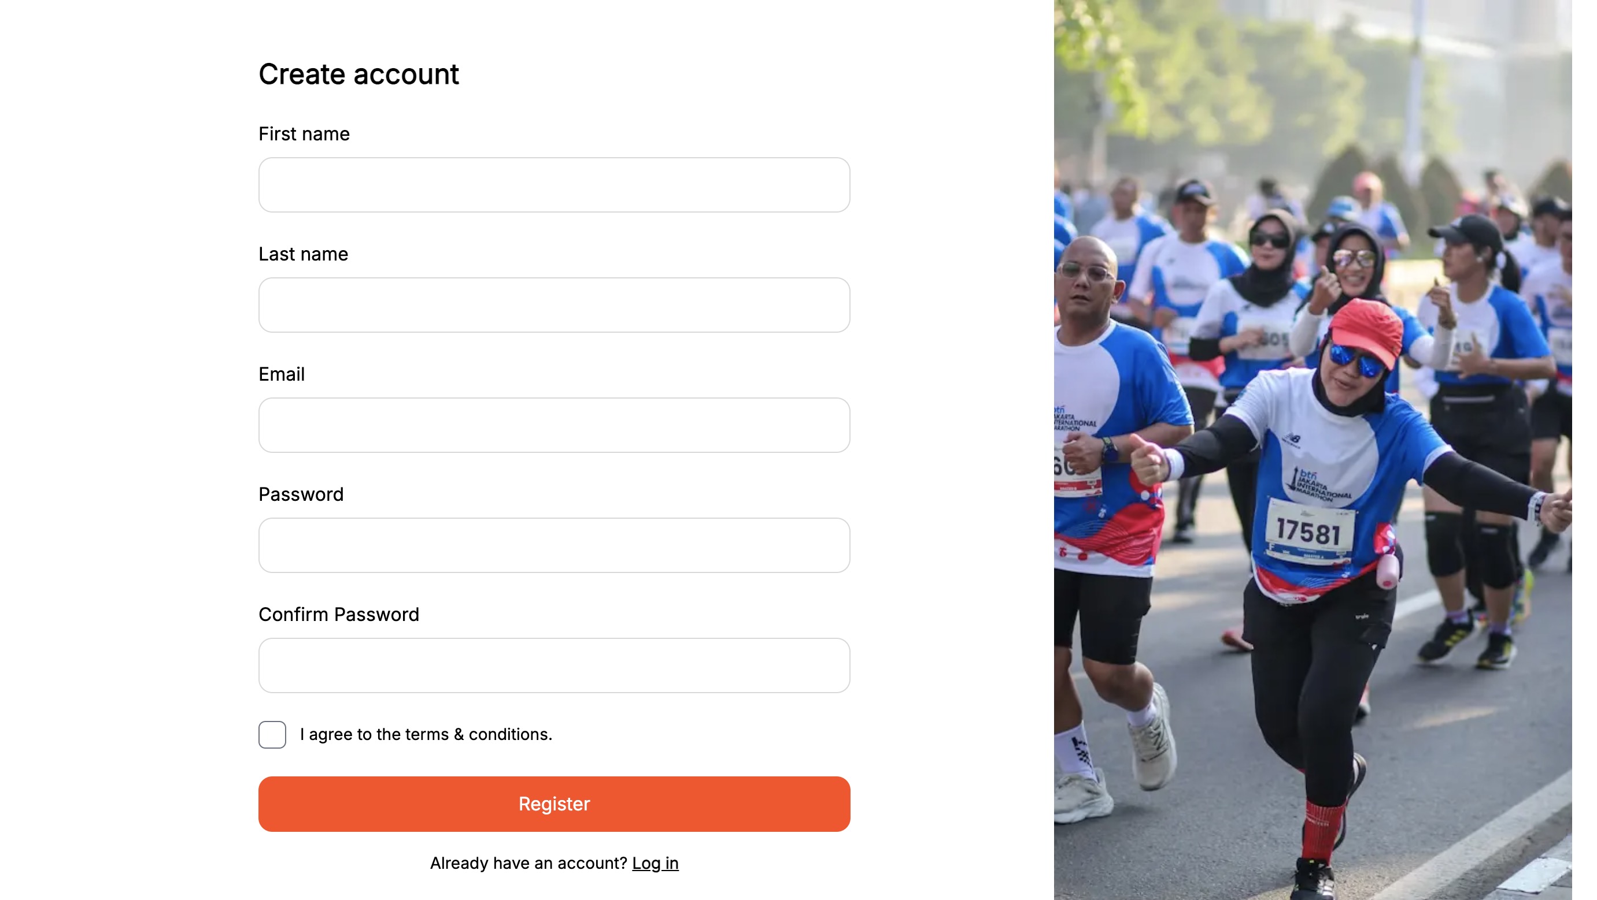Open the Log in link
This screenshot has width=1597, height=900.
(655, 863)
